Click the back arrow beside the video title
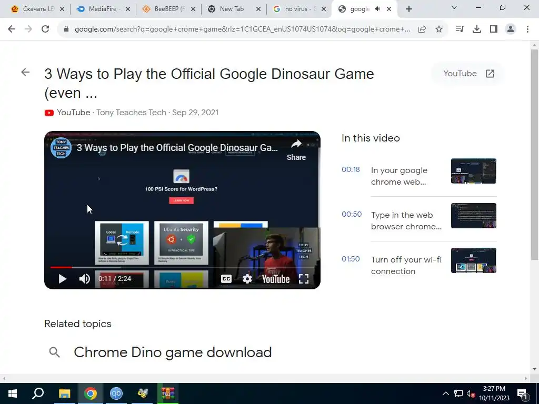This screenshot has height=404, width=539. click(x=25, y=72)
